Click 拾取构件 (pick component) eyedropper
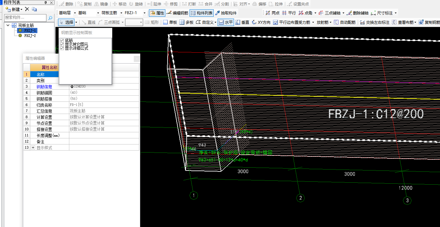 click(226, 13)
